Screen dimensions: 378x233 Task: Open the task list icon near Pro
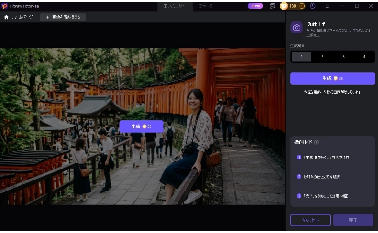click(x=272, y=6)
